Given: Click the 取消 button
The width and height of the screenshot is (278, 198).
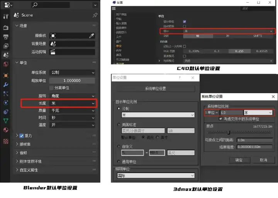Looking at the screenshot, I should (263, 160).
